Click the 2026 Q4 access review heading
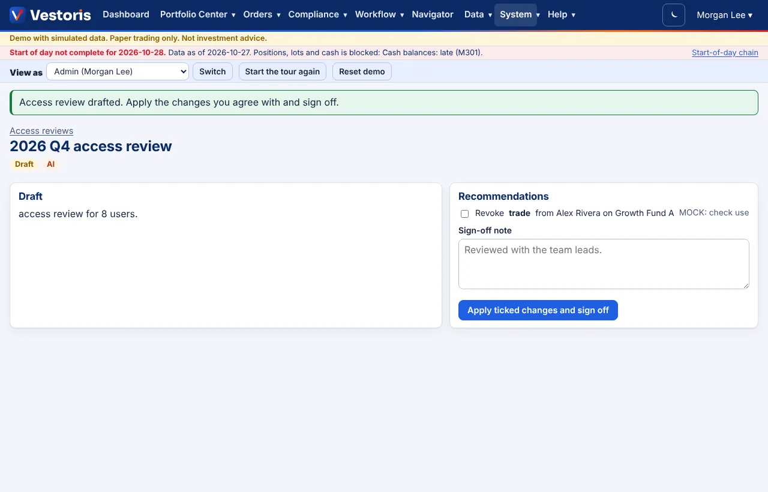 91,146
